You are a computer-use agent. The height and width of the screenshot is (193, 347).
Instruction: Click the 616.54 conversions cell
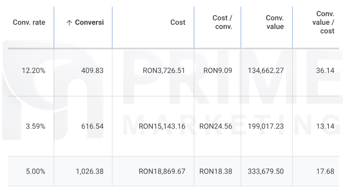[92, 126]
